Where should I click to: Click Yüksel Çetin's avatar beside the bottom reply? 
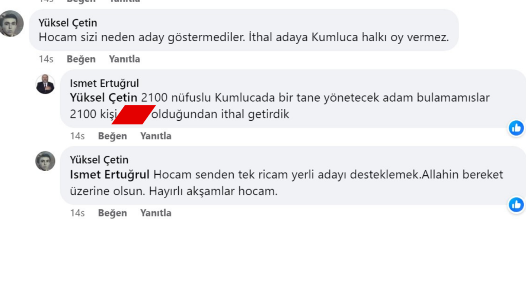pyautogui.click(x=45, y=161)
